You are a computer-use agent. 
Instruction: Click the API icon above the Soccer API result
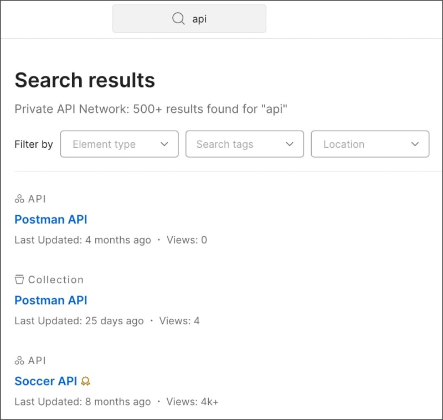19,360
